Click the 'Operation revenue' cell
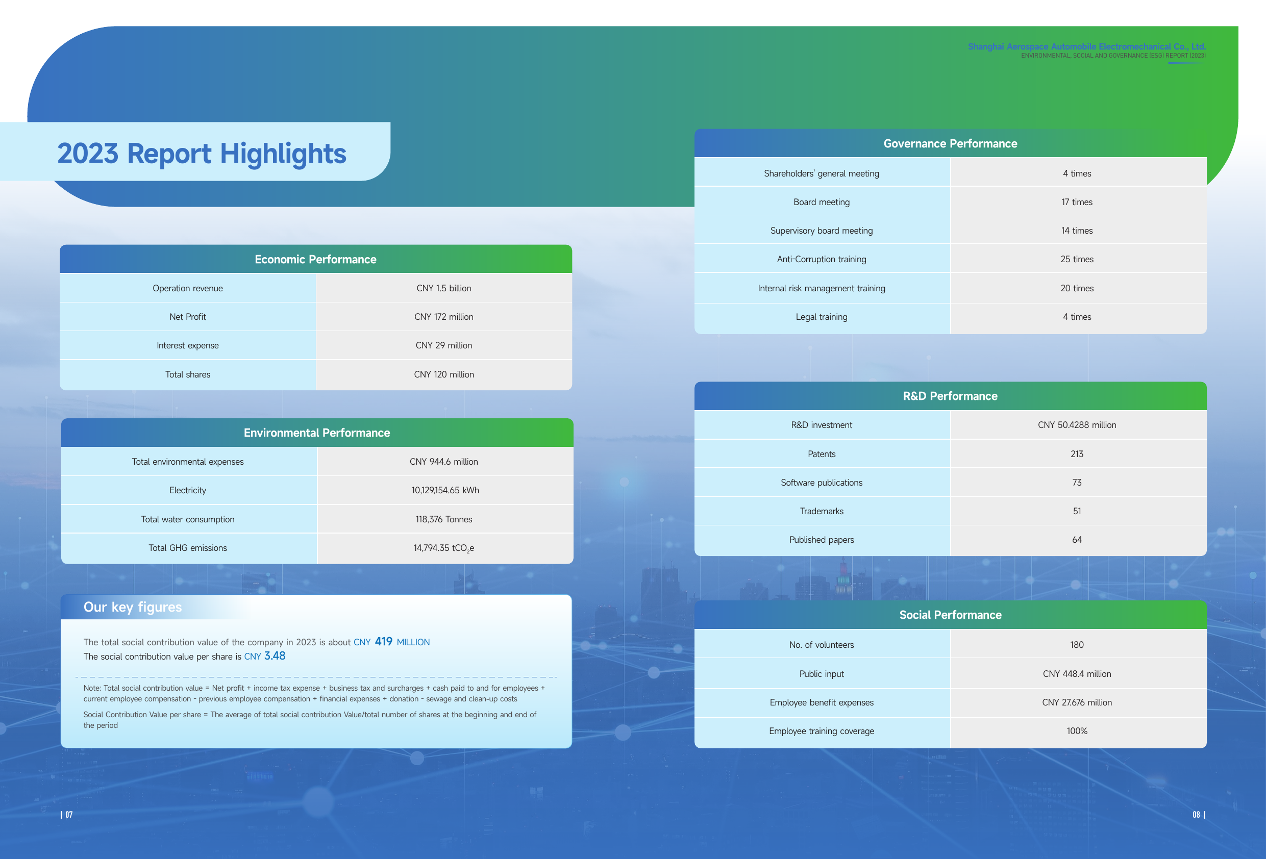This screenshot has width=1266, height=859. point(187,288)
